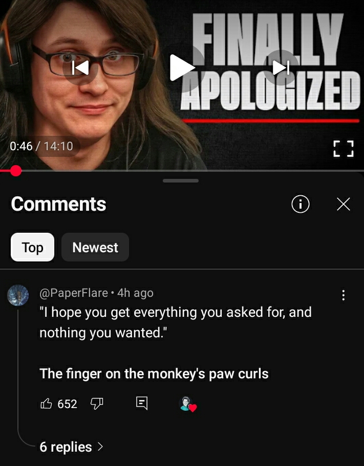The width and height of the screenshot is (364, 466).
Task: Skip to next video
Action: coord(281,68)
